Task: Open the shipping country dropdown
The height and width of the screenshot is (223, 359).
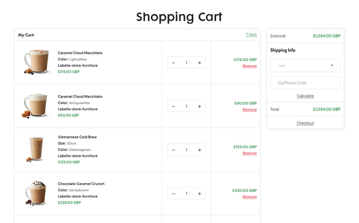Action: coord(305,66)
